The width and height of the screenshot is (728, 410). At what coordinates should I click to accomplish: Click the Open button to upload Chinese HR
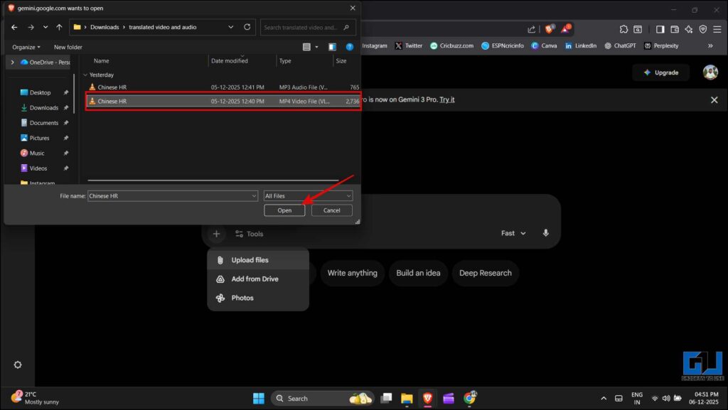point(284,210)
